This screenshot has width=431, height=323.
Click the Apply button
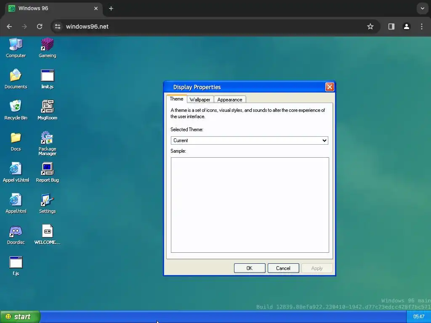[317, 268]
